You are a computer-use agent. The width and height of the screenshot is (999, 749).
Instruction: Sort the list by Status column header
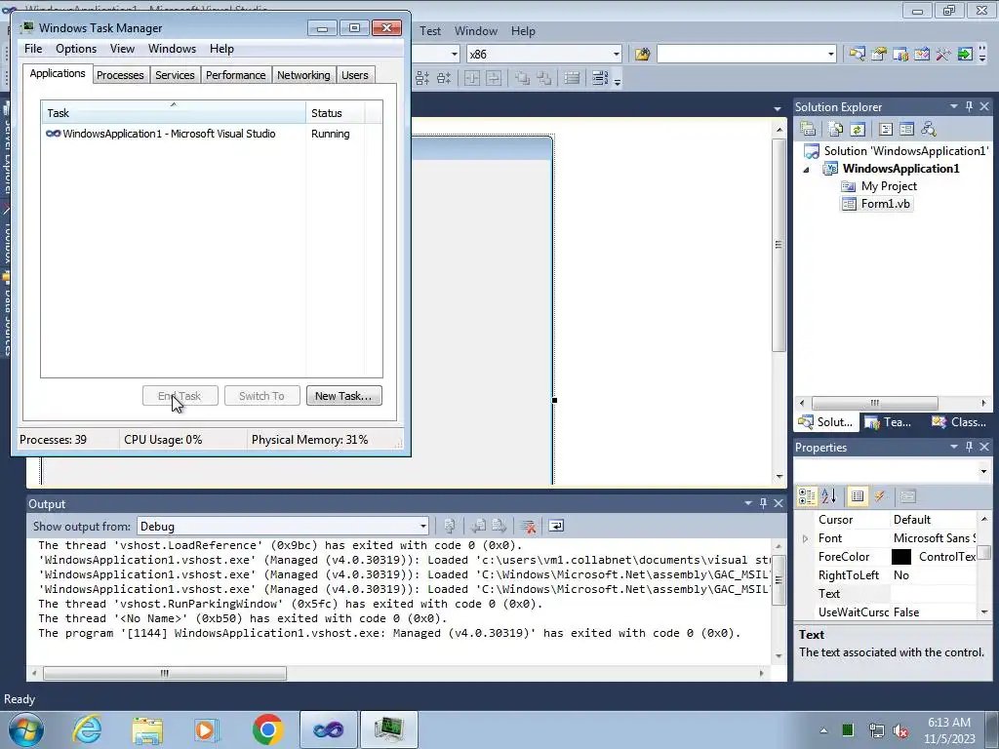click(x=336, y=113)
